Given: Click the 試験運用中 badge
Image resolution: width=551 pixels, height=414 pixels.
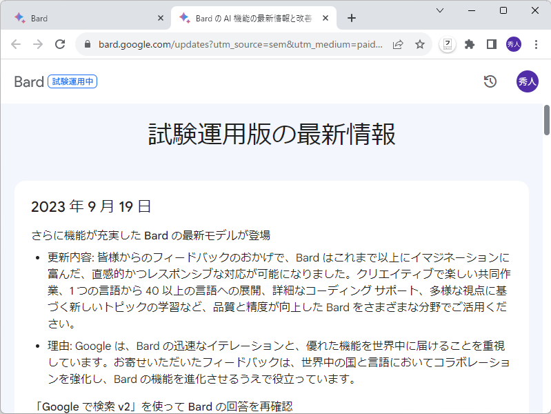Looking at the screenshot, I should click(72, 81).
